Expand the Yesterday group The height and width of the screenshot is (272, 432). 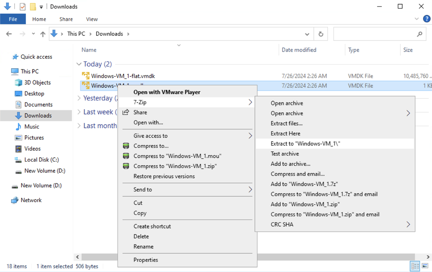pos(79,98)
